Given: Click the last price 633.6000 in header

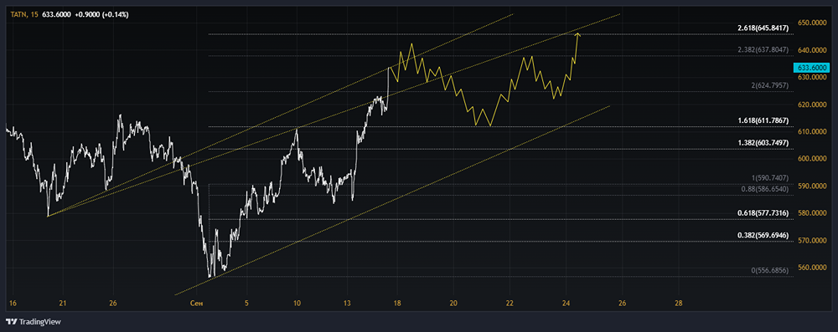Looking at the screenshot, I should tap(57, 15).
